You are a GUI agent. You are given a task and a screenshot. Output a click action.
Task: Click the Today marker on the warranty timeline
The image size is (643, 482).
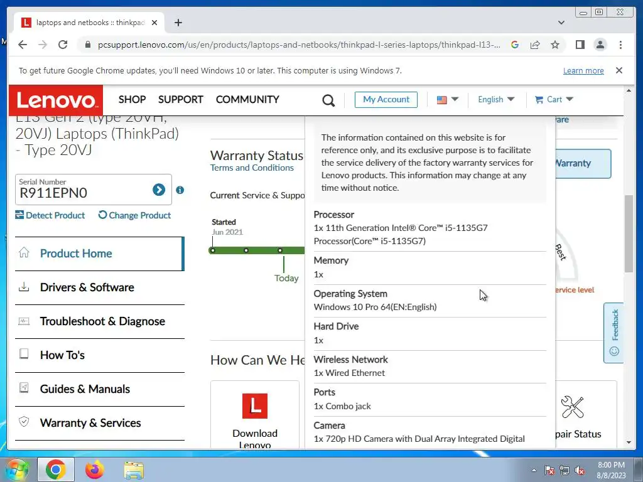tap(286, 278)
